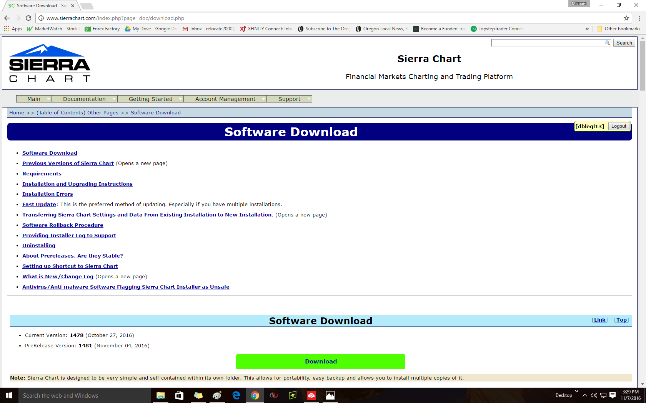Open the Oregon Local News bookmark

pos(381,29)
